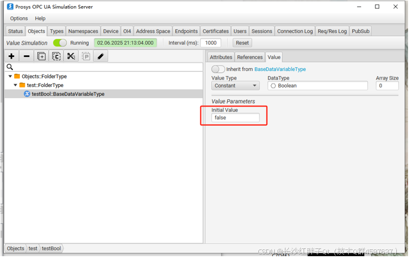Switch to the Req/Res Log tab
This screenshot has width=412, height=259.
coord(332,31)
